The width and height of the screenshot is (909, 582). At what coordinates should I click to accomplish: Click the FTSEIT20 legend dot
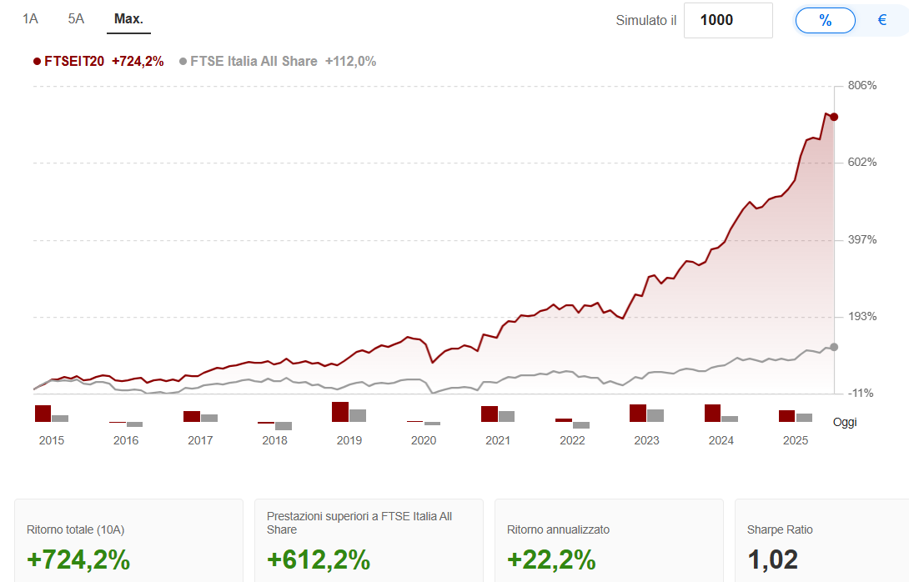[x=37, y=62]
